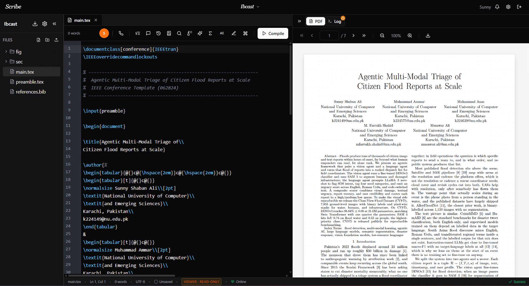Click the Compile button

(273, 33)
